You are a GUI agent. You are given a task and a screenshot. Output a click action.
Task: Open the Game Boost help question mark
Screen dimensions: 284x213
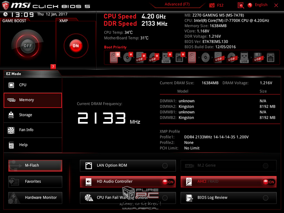pos(53,66)
